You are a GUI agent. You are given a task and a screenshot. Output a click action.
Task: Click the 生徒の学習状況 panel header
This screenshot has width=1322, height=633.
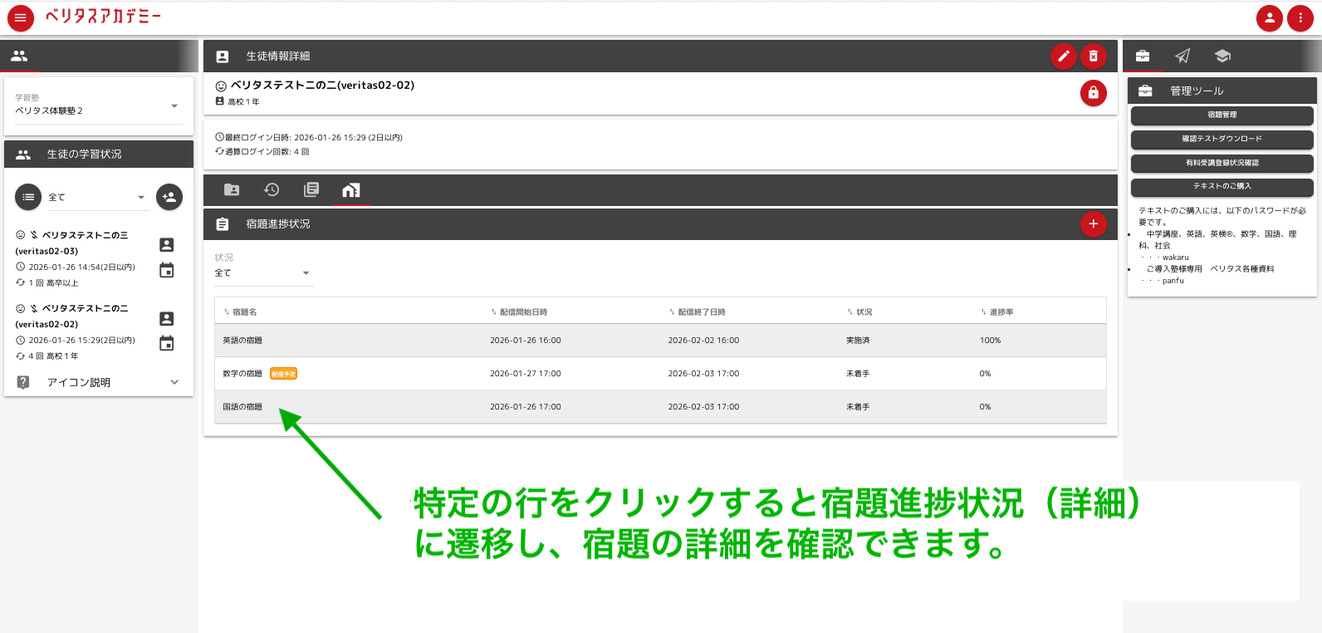99,154
